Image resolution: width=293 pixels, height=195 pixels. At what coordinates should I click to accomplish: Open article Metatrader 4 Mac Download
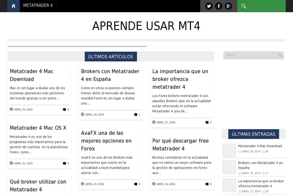tap(32, 75)
